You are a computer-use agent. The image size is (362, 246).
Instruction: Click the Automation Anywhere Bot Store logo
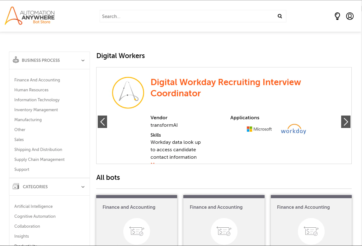click(30, 16)
